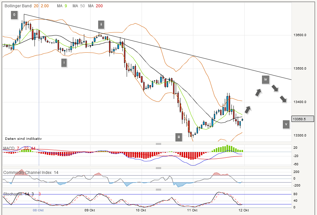Click the 13400.0 price axis label
Screen dimensions: 317x215
click(300, 102)
